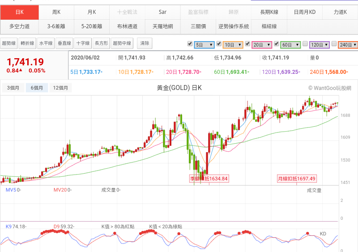Select the 趨勢線 trend line drawing tool
Viewport: 358px width, 252px height.
[x=9, y=43]
